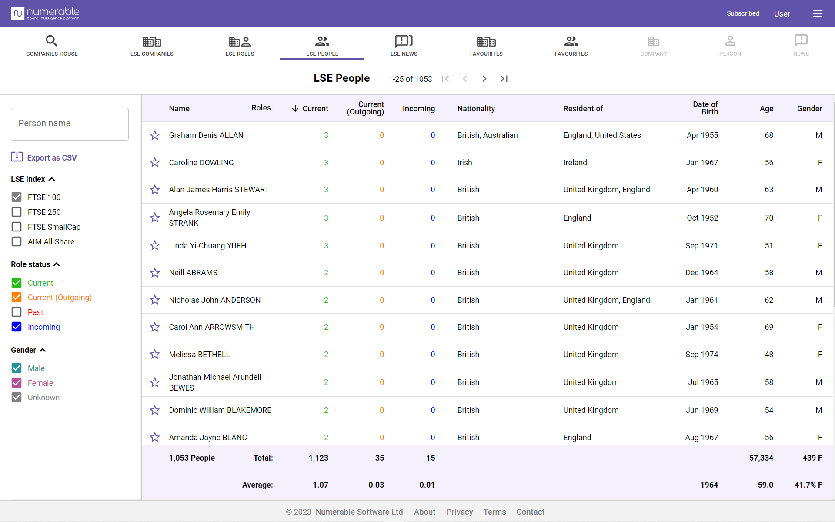
Task: Open Neill ABRAMS person record
Action: coord(193,273)
